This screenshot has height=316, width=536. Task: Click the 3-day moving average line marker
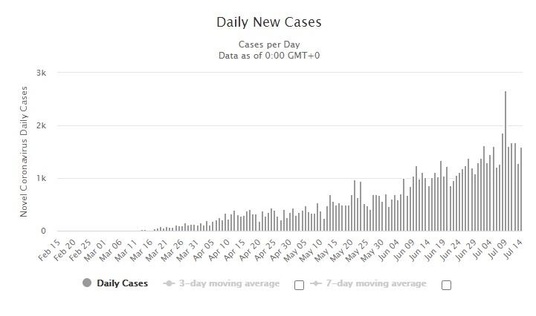coord(169,283)
